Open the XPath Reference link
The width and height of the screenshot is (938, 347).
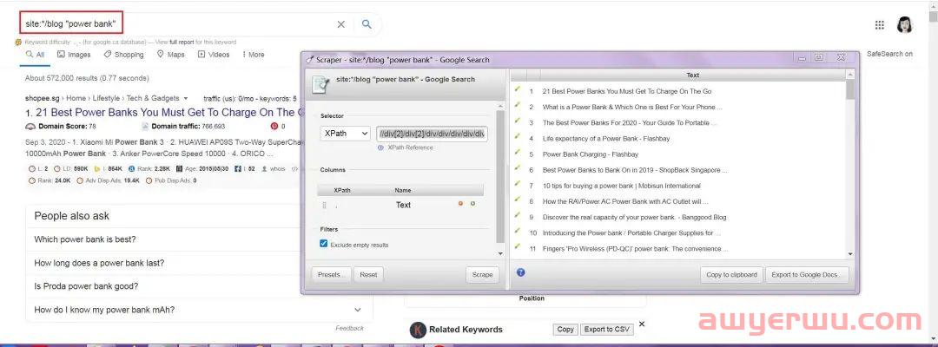click(410, 147)
